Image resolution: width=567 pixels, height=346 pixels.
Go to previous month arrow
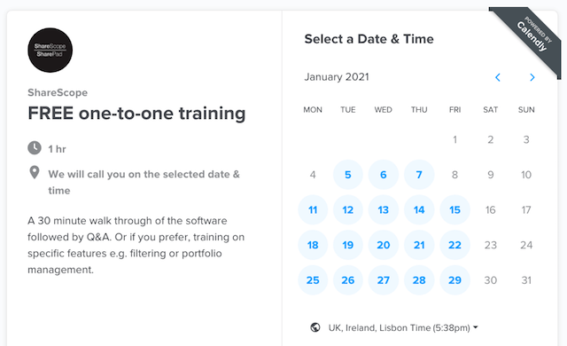498,77
